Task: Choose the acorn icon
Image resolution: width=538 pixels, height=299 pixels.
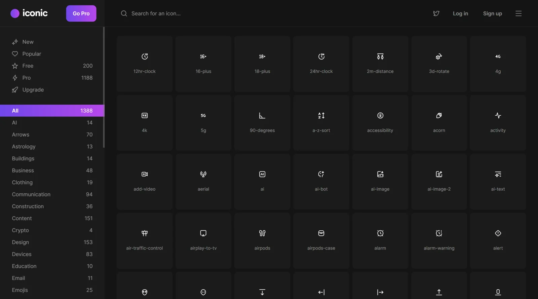Action: (439, 123)
